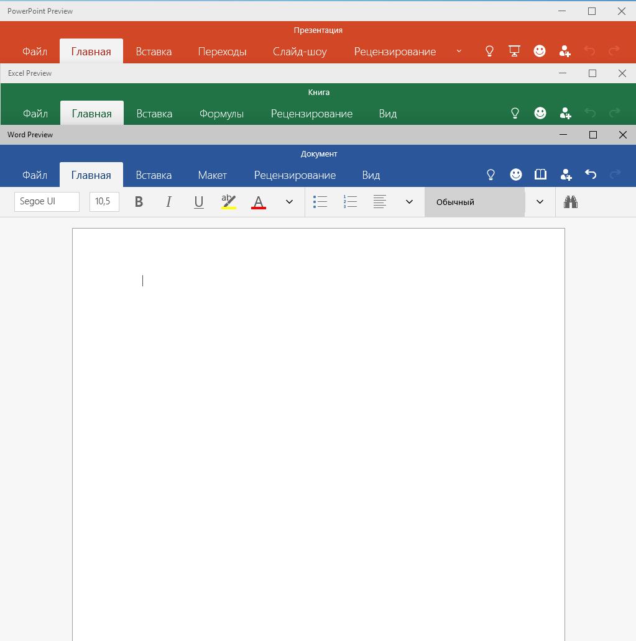Toggle Italic formatting in Word toolbar
Viewport: 636px width, 641px height.
(168, 202)
